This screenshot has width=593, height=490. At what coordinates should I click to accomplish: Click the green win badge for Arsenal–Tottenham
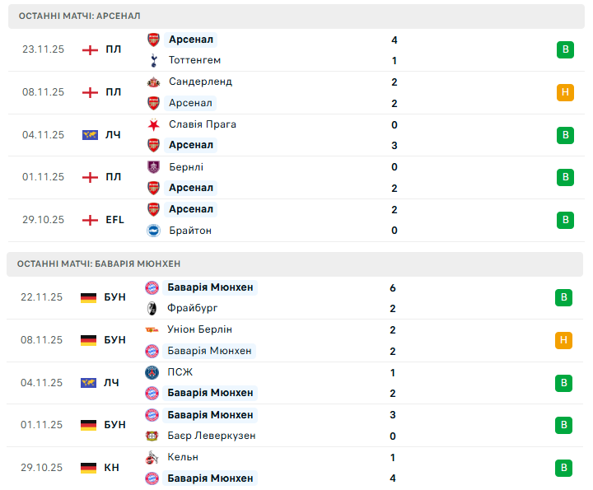click(x=564, y=49)
